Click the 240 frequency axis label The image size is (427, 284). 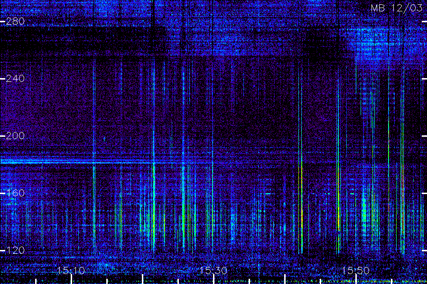point(15,79)
